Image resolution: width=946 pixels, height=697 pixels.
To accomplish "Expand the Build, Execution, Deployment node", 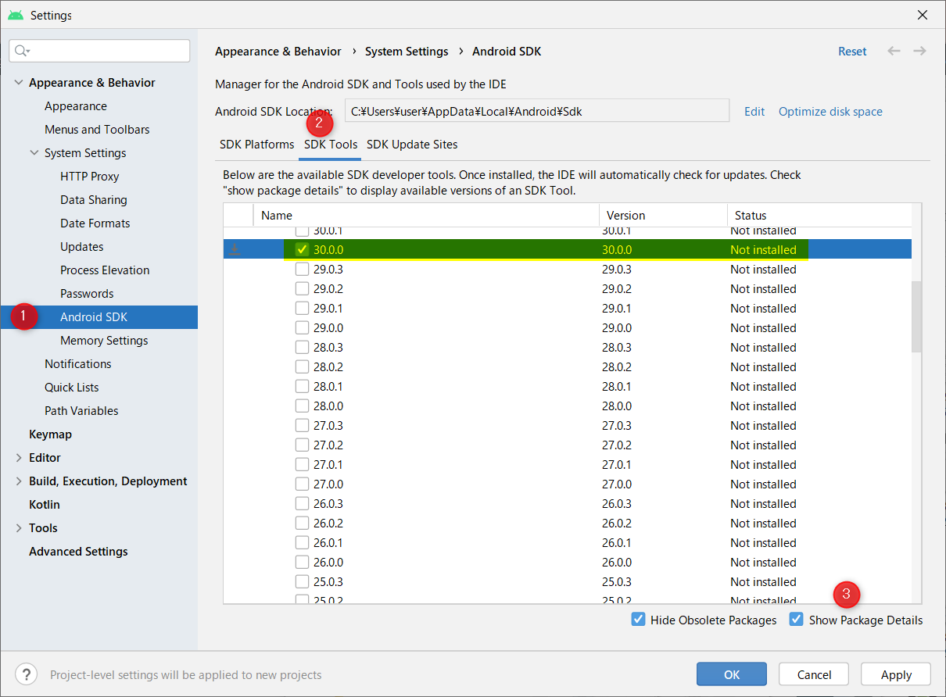I will [17, 481].
